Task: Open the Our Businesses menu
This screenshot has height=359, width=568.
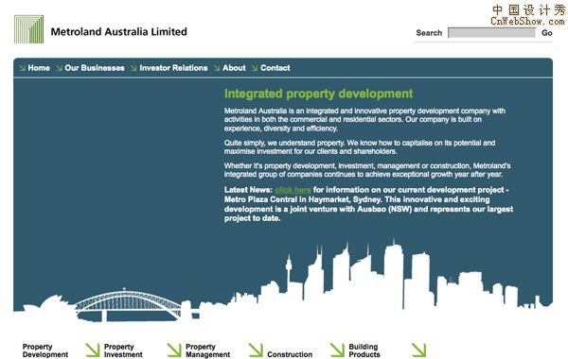Action: tap(95, 68)
